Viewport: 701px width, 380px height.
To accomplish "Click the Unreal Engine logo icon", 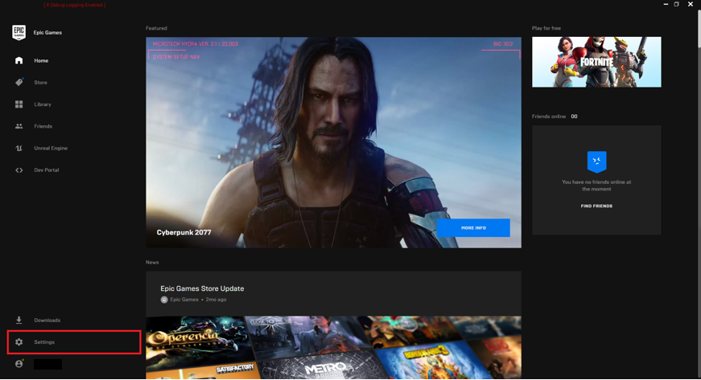I will [x=19, y=148].
